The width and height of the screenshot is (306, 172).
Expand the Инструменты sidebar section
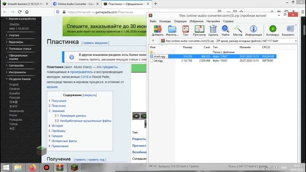tap(17, 72)
